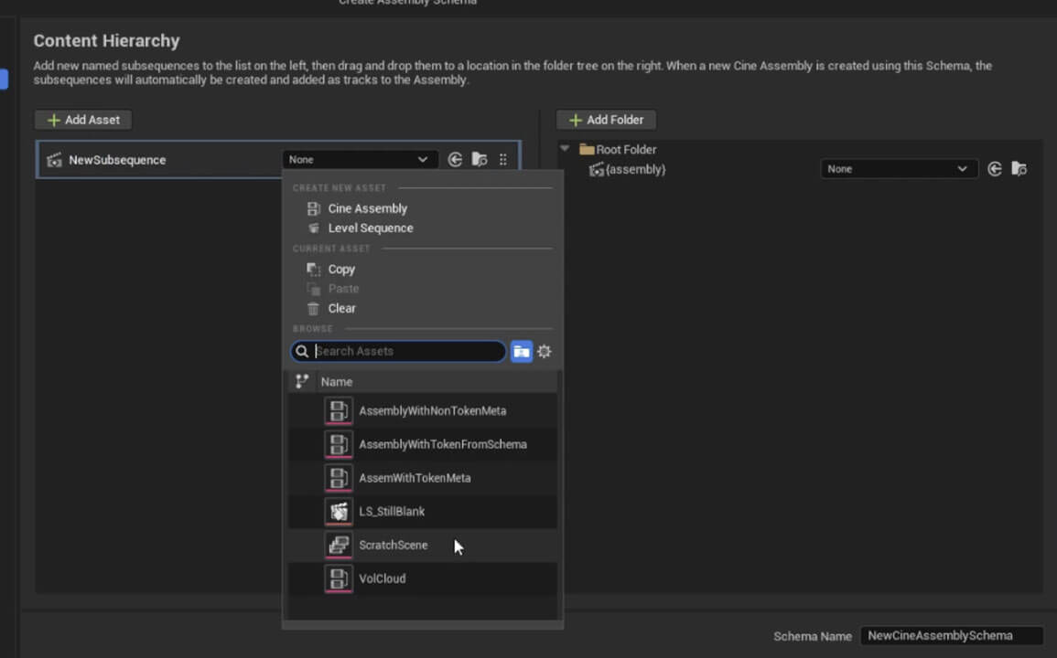Screen dimensions: 1057x658
Task: Click the Add Folder button
Action: tap(606, 120)
